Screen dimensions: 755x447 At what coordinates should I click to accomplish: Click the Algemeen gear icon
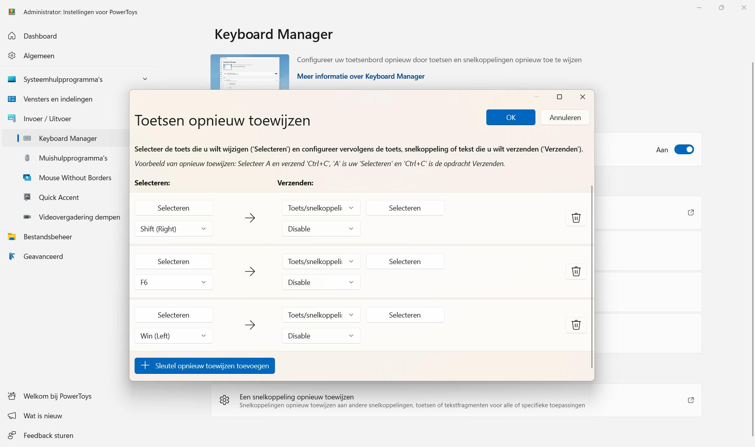12,56
